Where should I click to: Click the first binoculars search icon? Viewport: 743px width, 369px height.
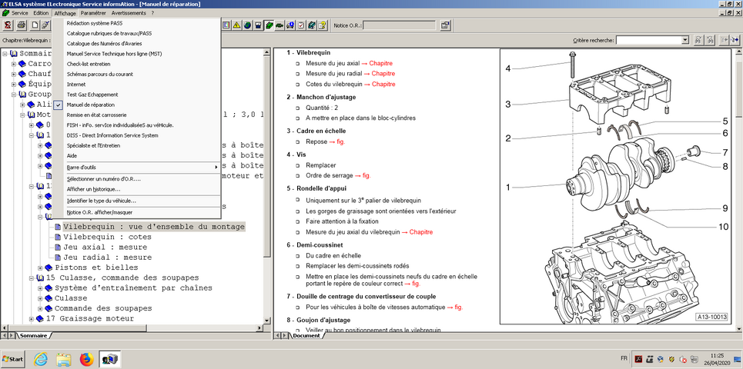[x=698, y=40]
